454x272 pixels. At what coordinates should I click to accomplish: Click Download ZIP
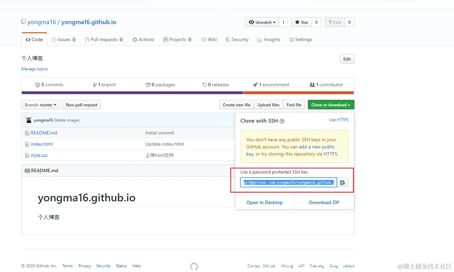(x=324, y=202)
